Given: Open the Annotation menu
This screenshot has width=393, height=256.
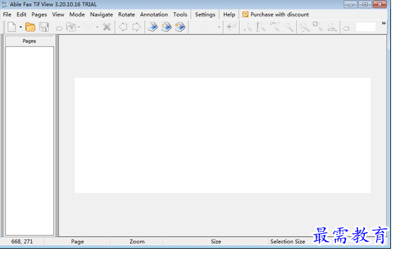Looking at the screenshot, I should [154, 14].
